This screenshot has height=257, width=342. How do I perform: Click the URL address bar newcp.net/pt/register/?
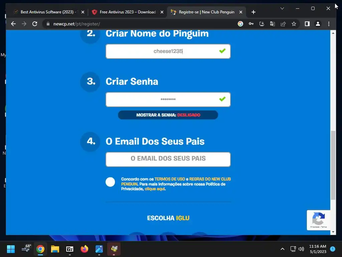(x=140, y=24)
